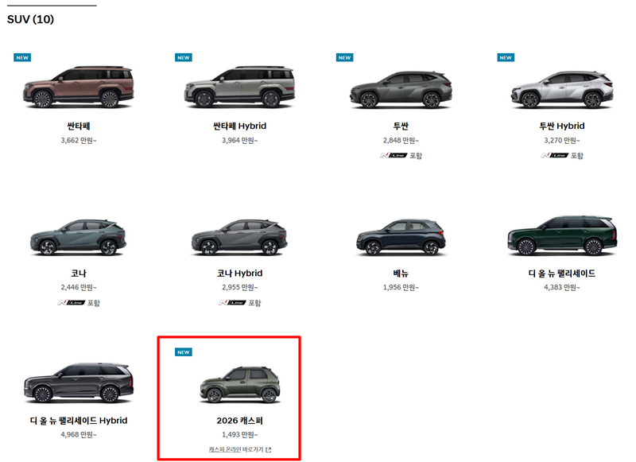The width and height of the screenshot is (636, 462).
Task: Click the external link icon beside 캐스퍼 온라인
Action: [x=269, y=449]
